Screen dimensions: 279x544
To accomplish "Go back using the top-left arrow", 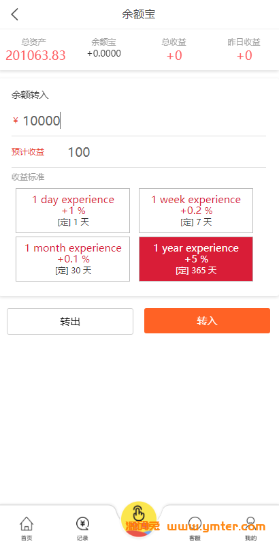I will pyautogui.click(x=14, y=14).
